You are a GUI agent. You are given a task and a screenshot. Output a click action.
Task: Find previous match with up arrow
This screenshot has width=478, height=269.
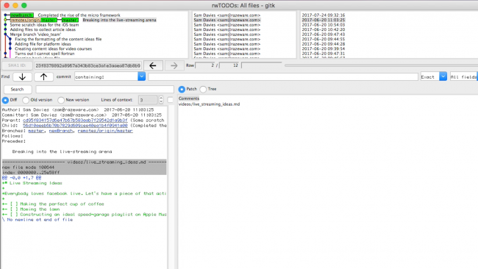43,76
